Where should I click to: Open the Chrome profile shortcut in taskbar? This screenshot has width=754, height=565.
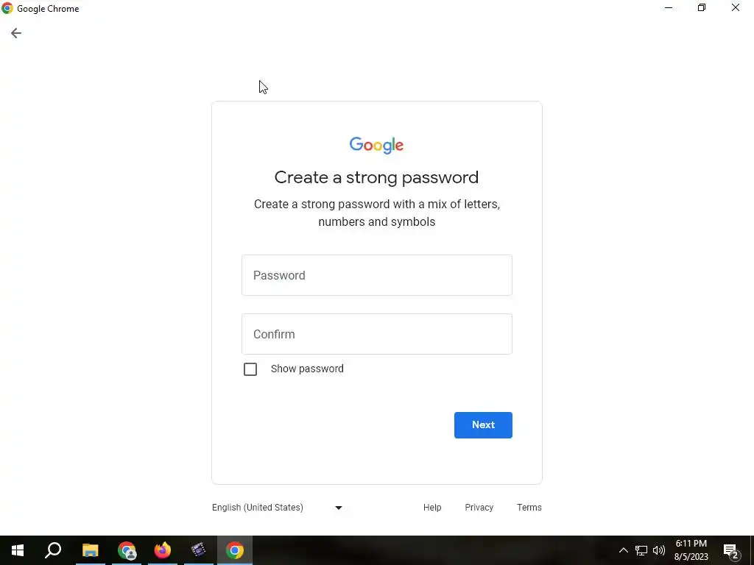(127, 550)
